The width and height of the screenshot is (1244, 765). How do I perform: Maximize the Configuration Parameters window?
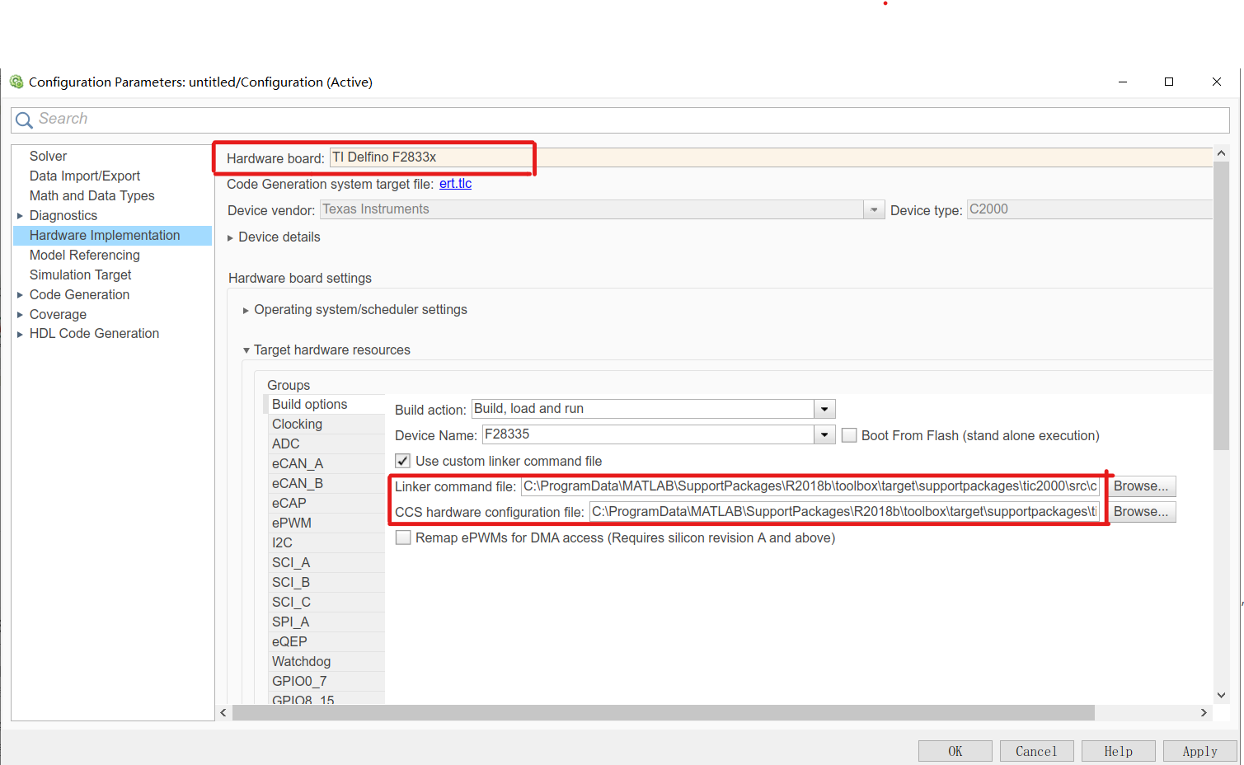(1169, 82)
